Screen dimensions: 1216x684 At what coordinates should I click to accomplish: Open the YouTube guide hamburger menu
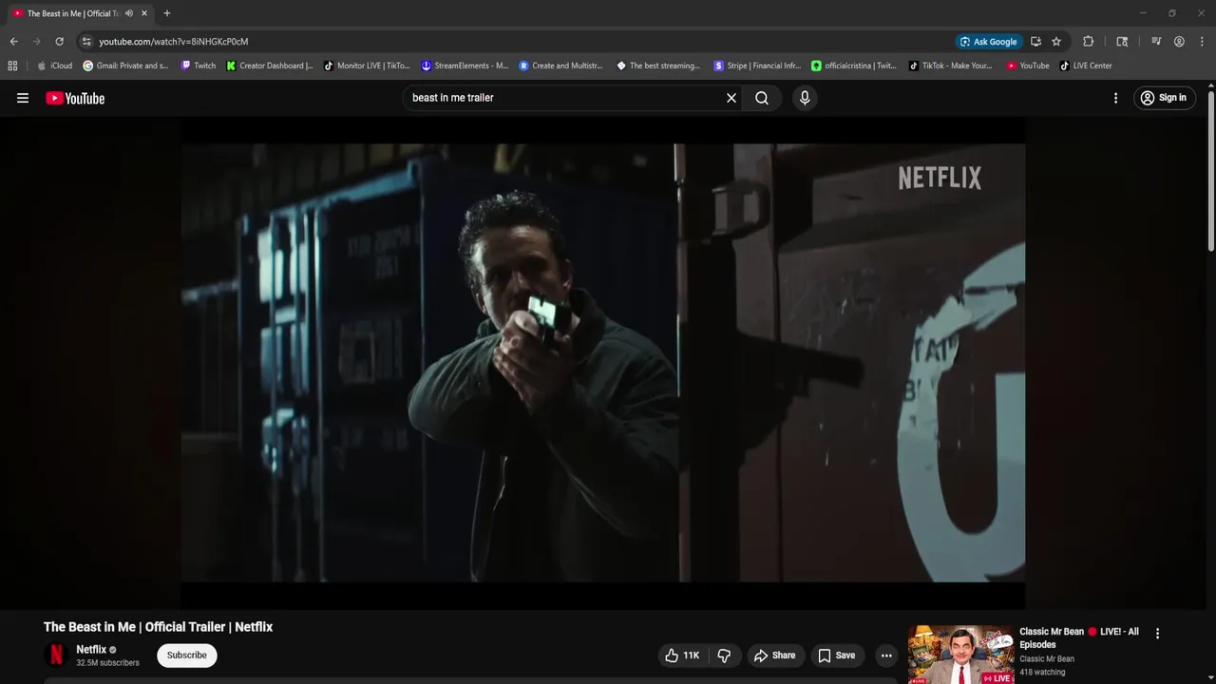(x=23, y=98)
